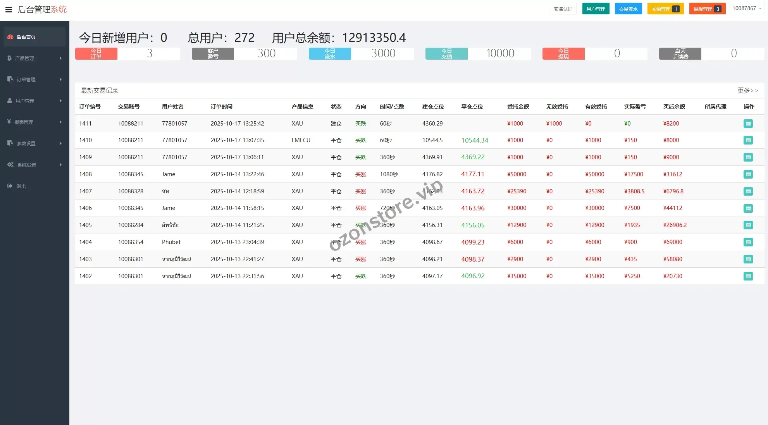Click the 后台首页 dashboard icon
The image size is (768, 425).
click(x=10, y=37)
